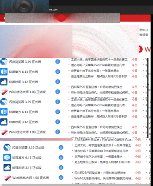The height and width of the screenshot is (186, 153).
Task: Click the horizontal scrollbar at page bottom
Action: pyautogui.click(x=75, y=185)
